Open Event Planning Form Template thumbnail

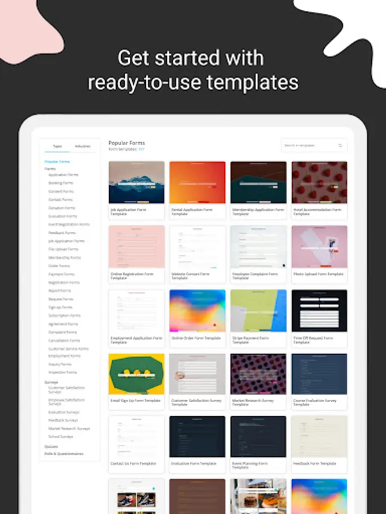[x=258, y=437]
